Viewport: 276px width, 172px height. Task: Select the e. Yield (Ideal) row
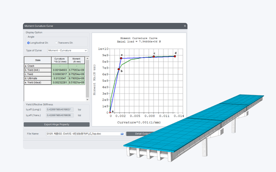pos(55,83)
